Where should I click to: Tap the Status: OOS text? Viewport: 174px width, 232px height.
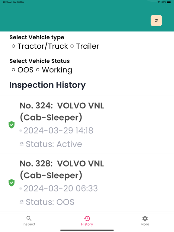50,202
